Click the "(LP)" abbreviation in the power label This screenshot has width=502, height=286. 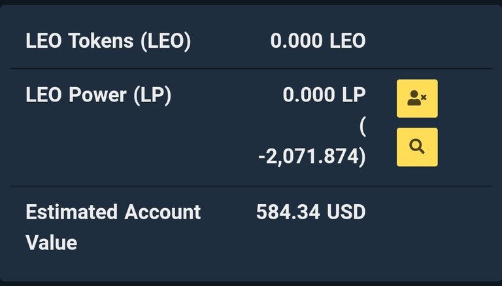(152, 96)
